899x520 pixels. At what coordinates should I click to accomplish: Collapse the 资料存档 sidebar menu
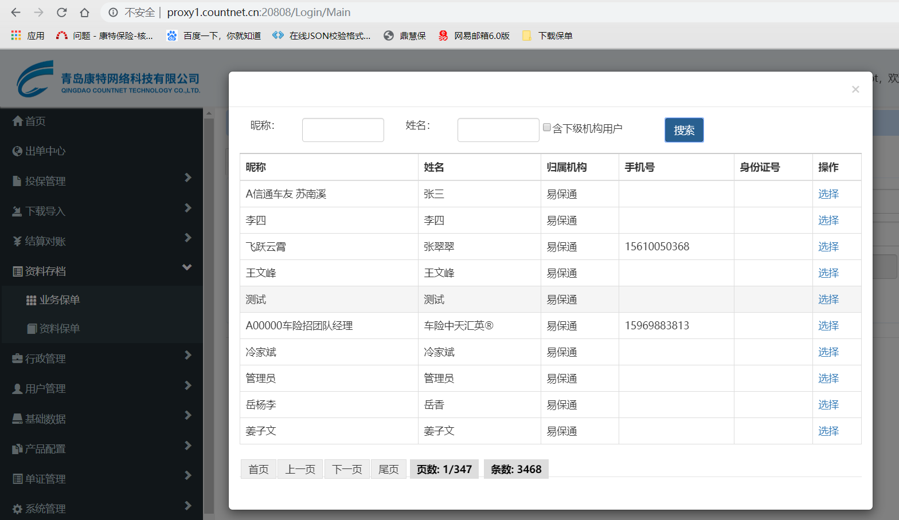point(187,268)
